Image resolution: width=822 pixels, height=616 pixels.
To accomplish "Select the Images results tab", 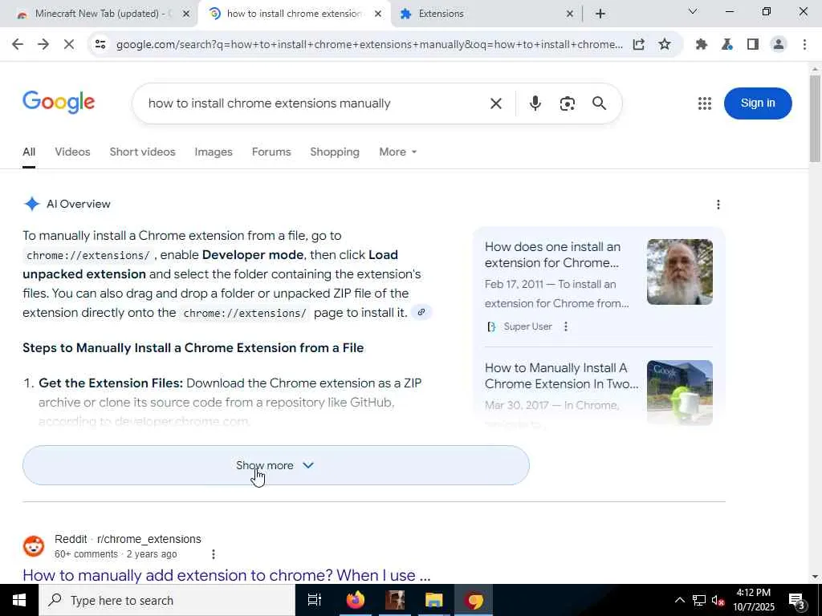I will coord(214,152).
